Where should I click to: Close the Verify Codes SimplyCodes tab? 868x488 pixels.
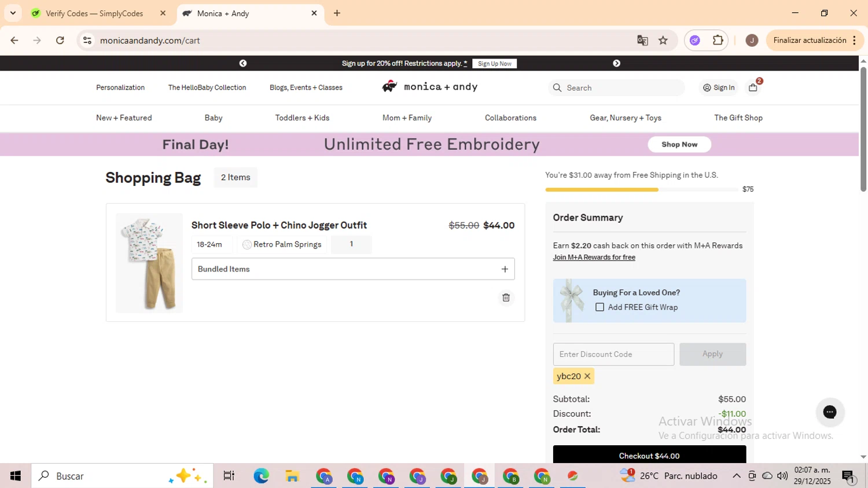tap(163, 13)
